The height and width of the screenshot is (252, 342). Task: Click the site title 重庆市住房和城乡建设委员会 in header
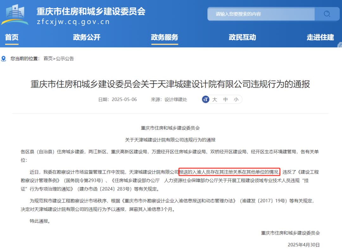point(91,11)
